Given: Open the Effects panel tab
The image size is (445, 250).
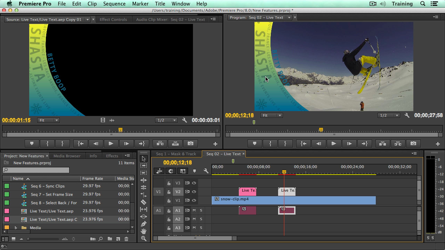Looking at the screenshot, I should tap(112, 156).
